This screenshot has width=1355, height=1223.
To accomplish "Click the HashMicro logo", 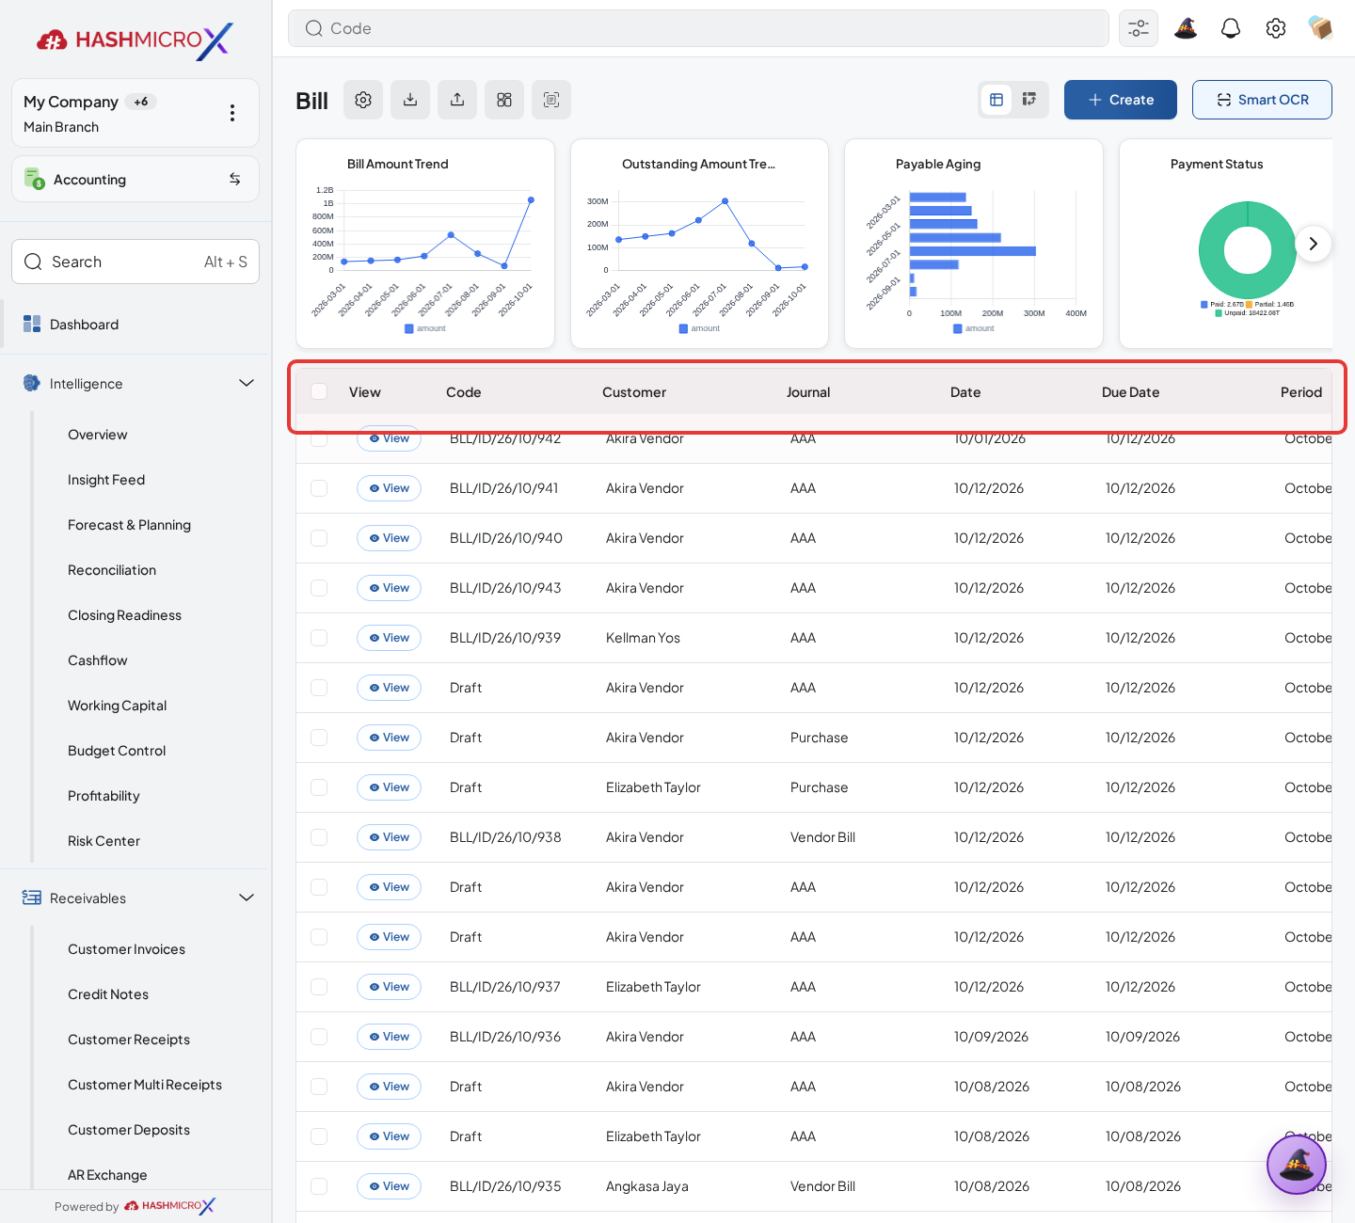I will tap(135, 40).
